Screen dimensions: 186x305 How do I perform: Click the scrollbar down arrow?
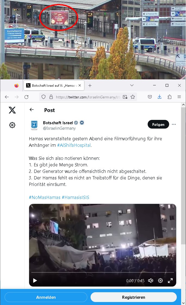point(183,303)
